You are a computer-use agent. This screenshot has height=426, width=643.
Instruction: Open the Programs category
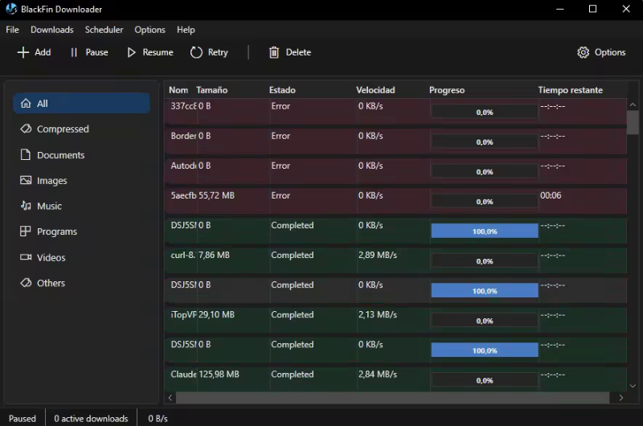pos(56,231)
